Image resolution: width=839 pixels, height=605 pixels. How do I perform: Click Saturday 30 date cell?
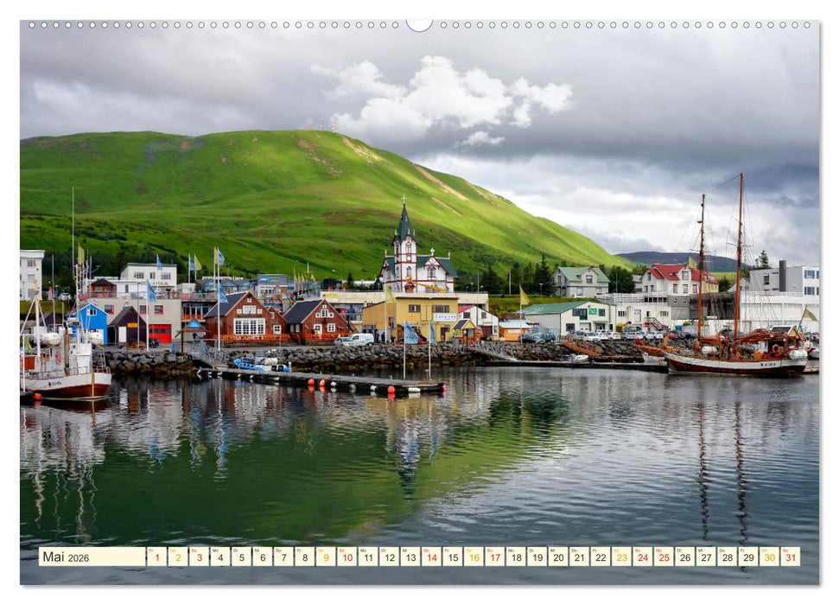(x=769, y=557)
